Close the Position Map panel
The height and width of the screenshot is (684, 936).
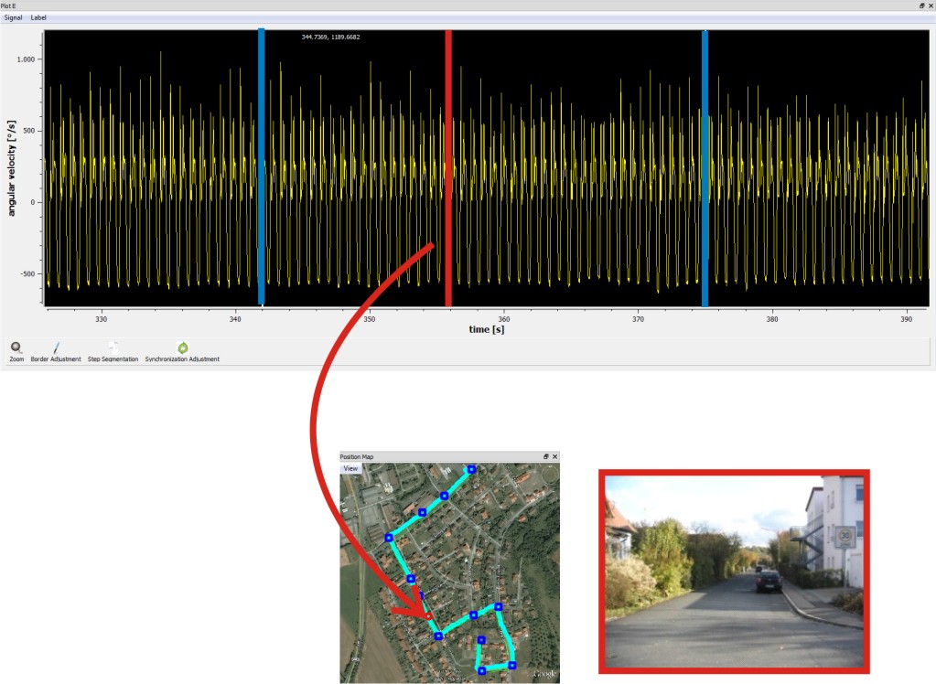tap(554, 456)
